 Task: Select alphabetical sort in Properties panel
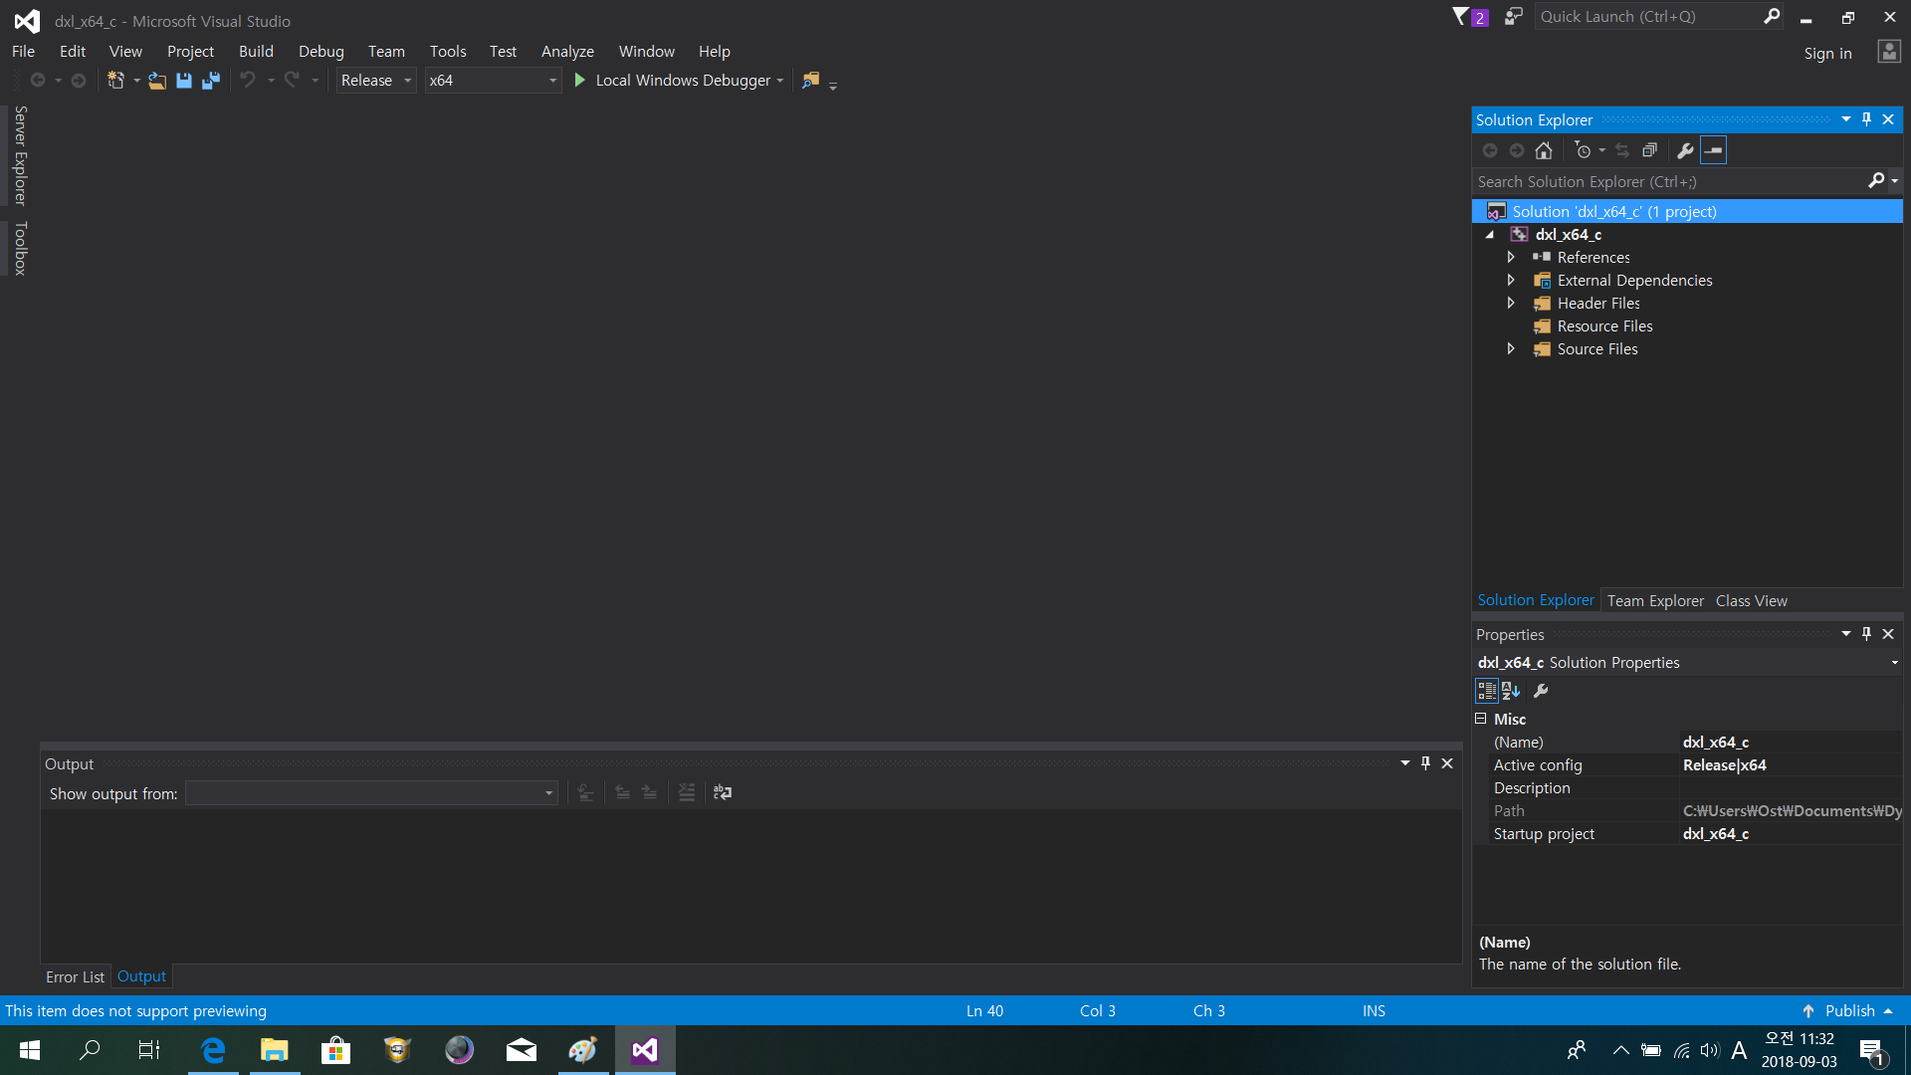(x=1511, y=691)
